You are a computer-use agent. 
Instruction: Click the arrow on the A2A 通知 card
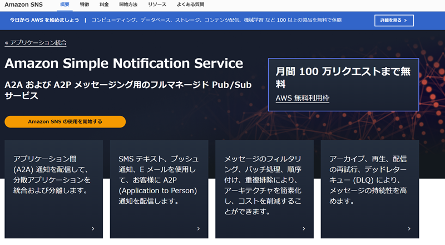coord(93,228)
